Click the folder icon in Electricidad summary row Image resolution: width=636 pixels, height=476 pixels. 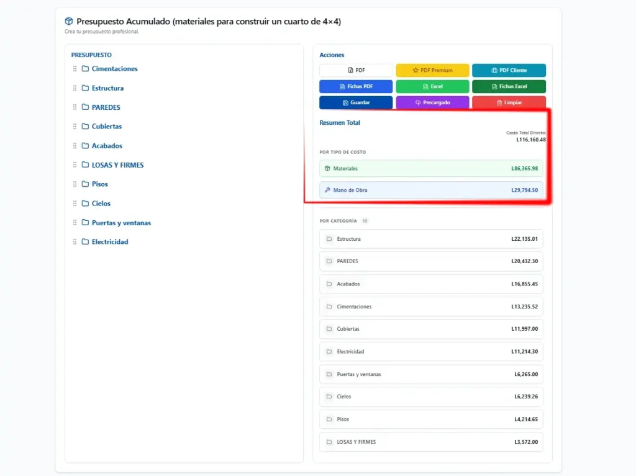(329, 352)
